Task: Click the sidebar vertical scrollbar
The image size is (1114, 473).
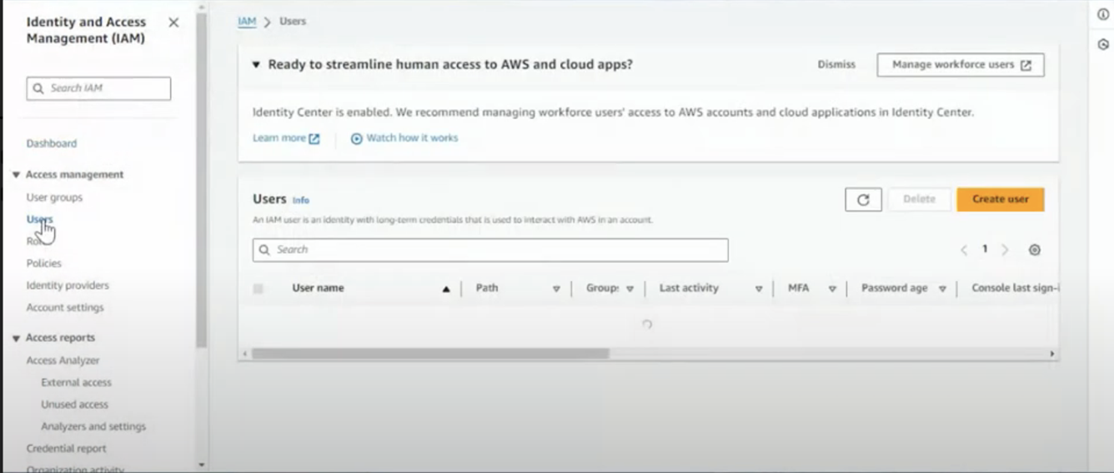Action: click(201, 179)
